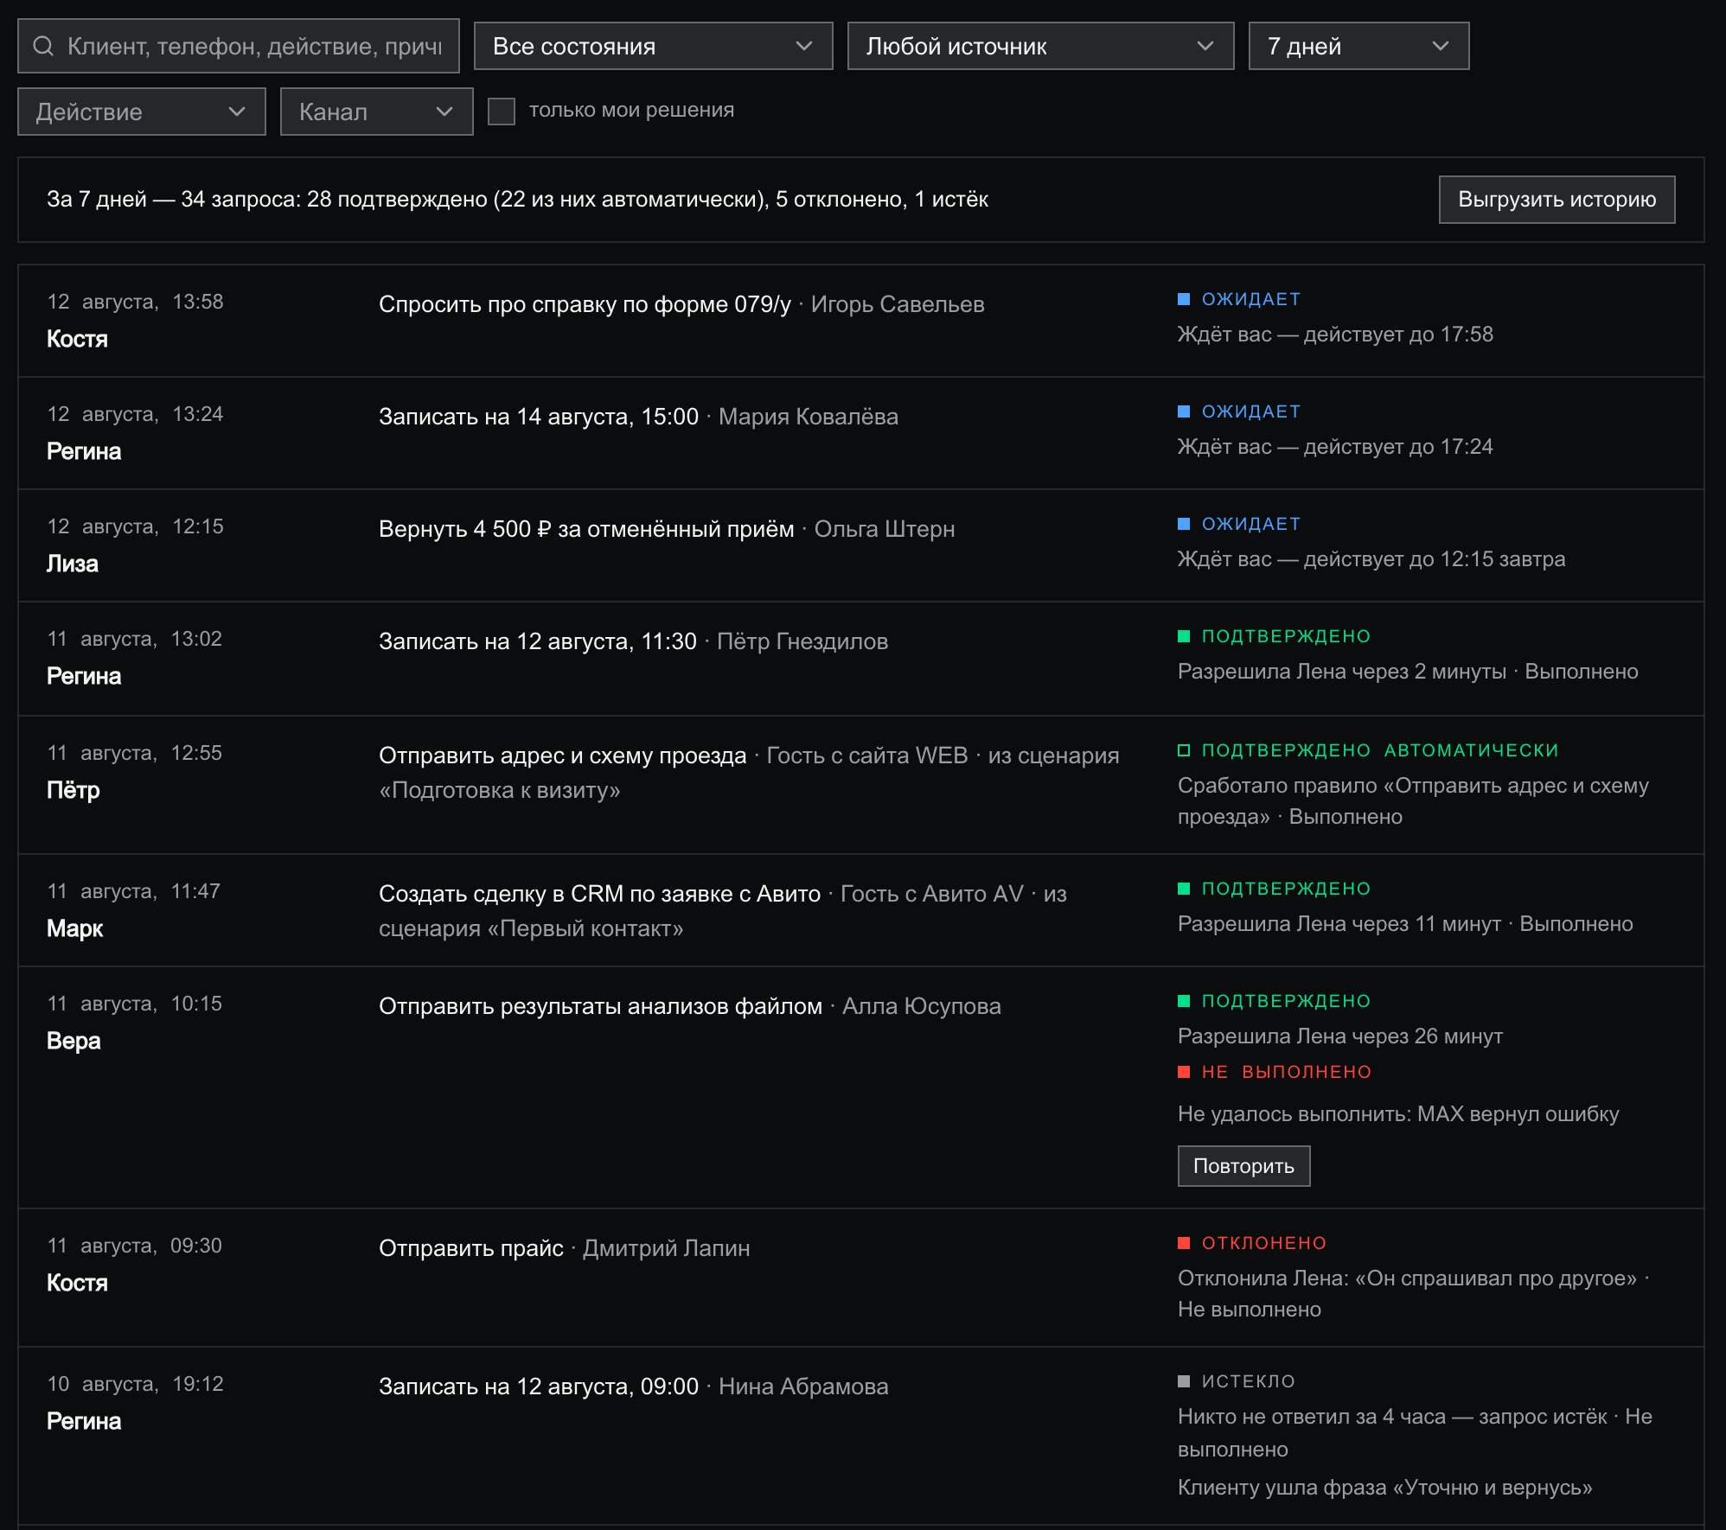
Task: Click the «Подтверждено автоматически» status label
Action: pyautogui.click(x=1380, y=750)
